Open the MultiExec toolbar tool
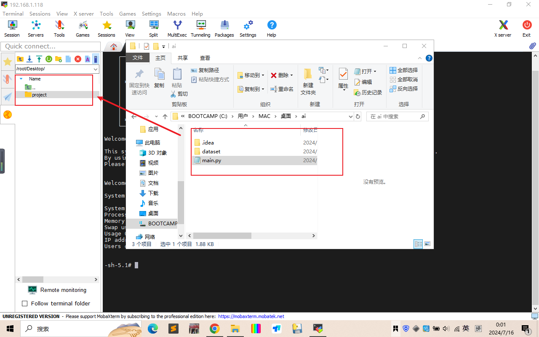 pos(177,29)
